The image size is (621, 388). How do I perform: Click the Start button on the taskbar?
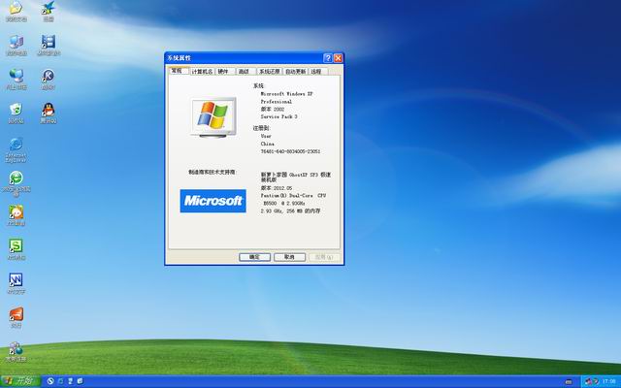pos(20,381)
